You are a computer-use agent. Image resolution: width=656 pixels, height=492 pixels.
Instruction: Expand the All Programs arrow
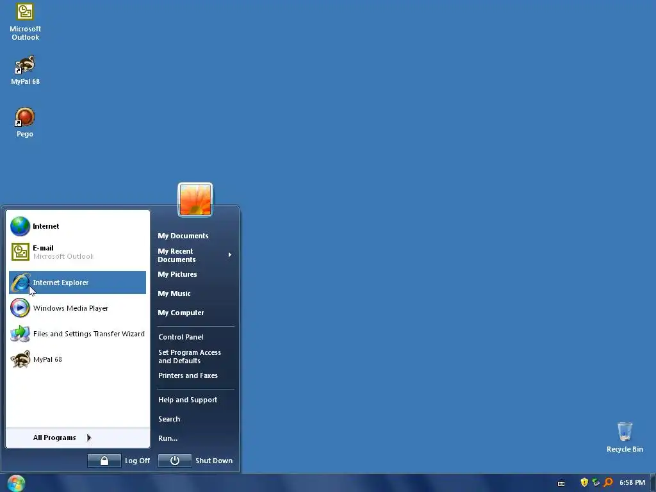coord(88,438)
